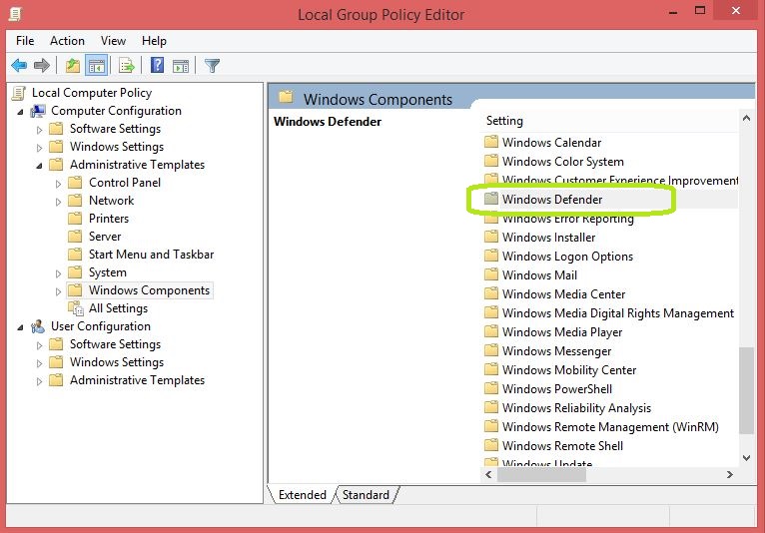The height and width of the screenshot is (533, 765).
Task: Click the Windows PowerShell folder icon
Action: (x=491, y=388)
